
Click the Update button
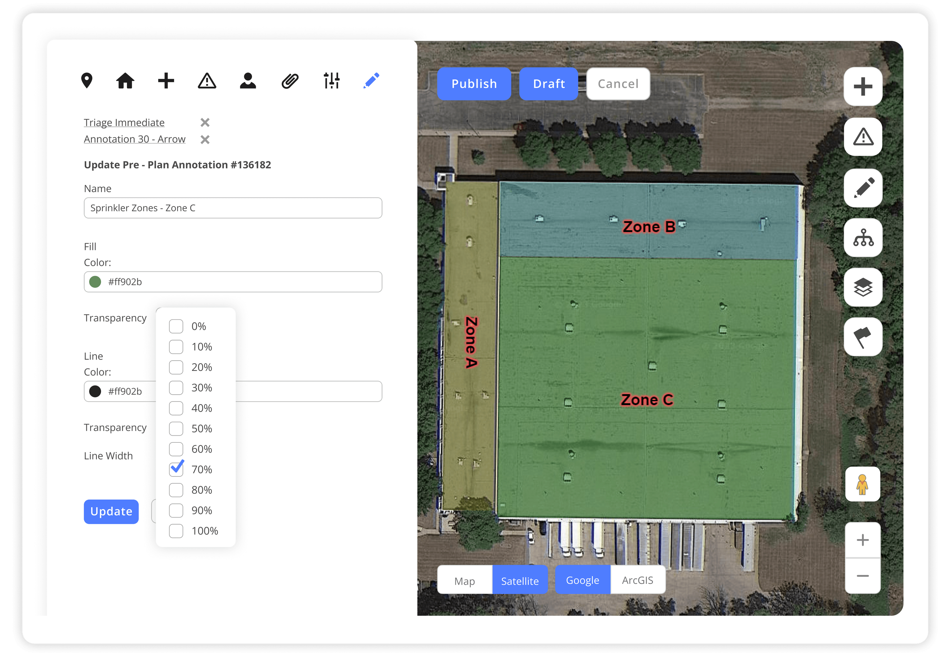(111, 511)
